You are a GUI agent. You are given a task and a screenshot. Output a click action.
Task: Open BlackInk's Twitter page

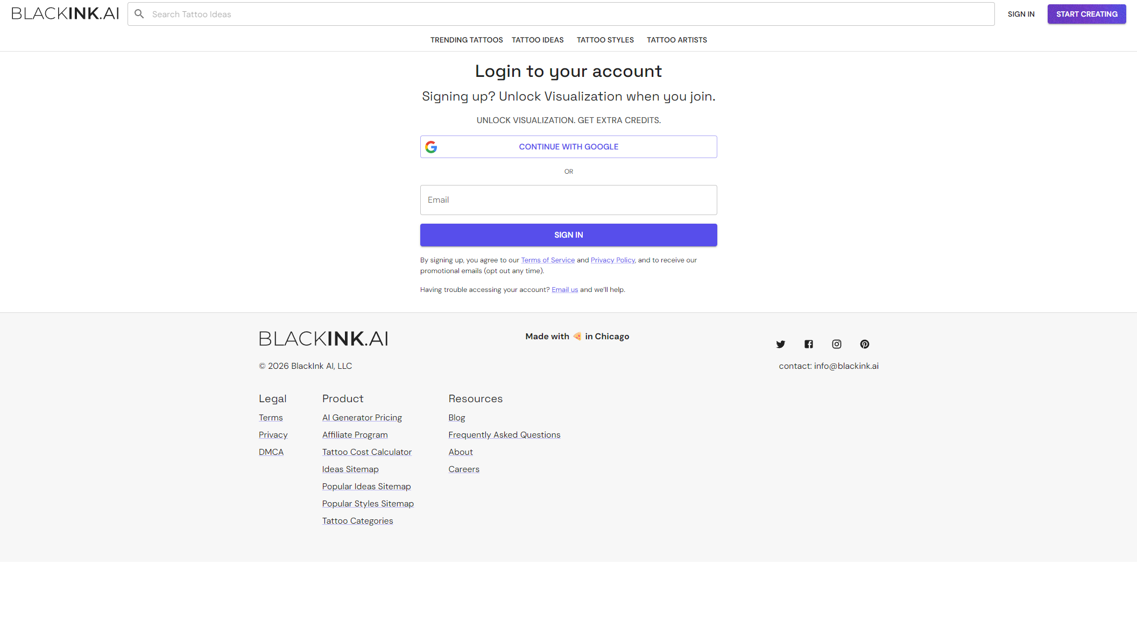pos(781,344)
